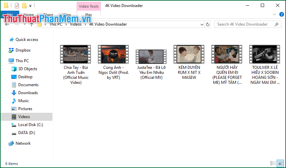Click the Desktop label in navigation pane

[x=25, y=77]
